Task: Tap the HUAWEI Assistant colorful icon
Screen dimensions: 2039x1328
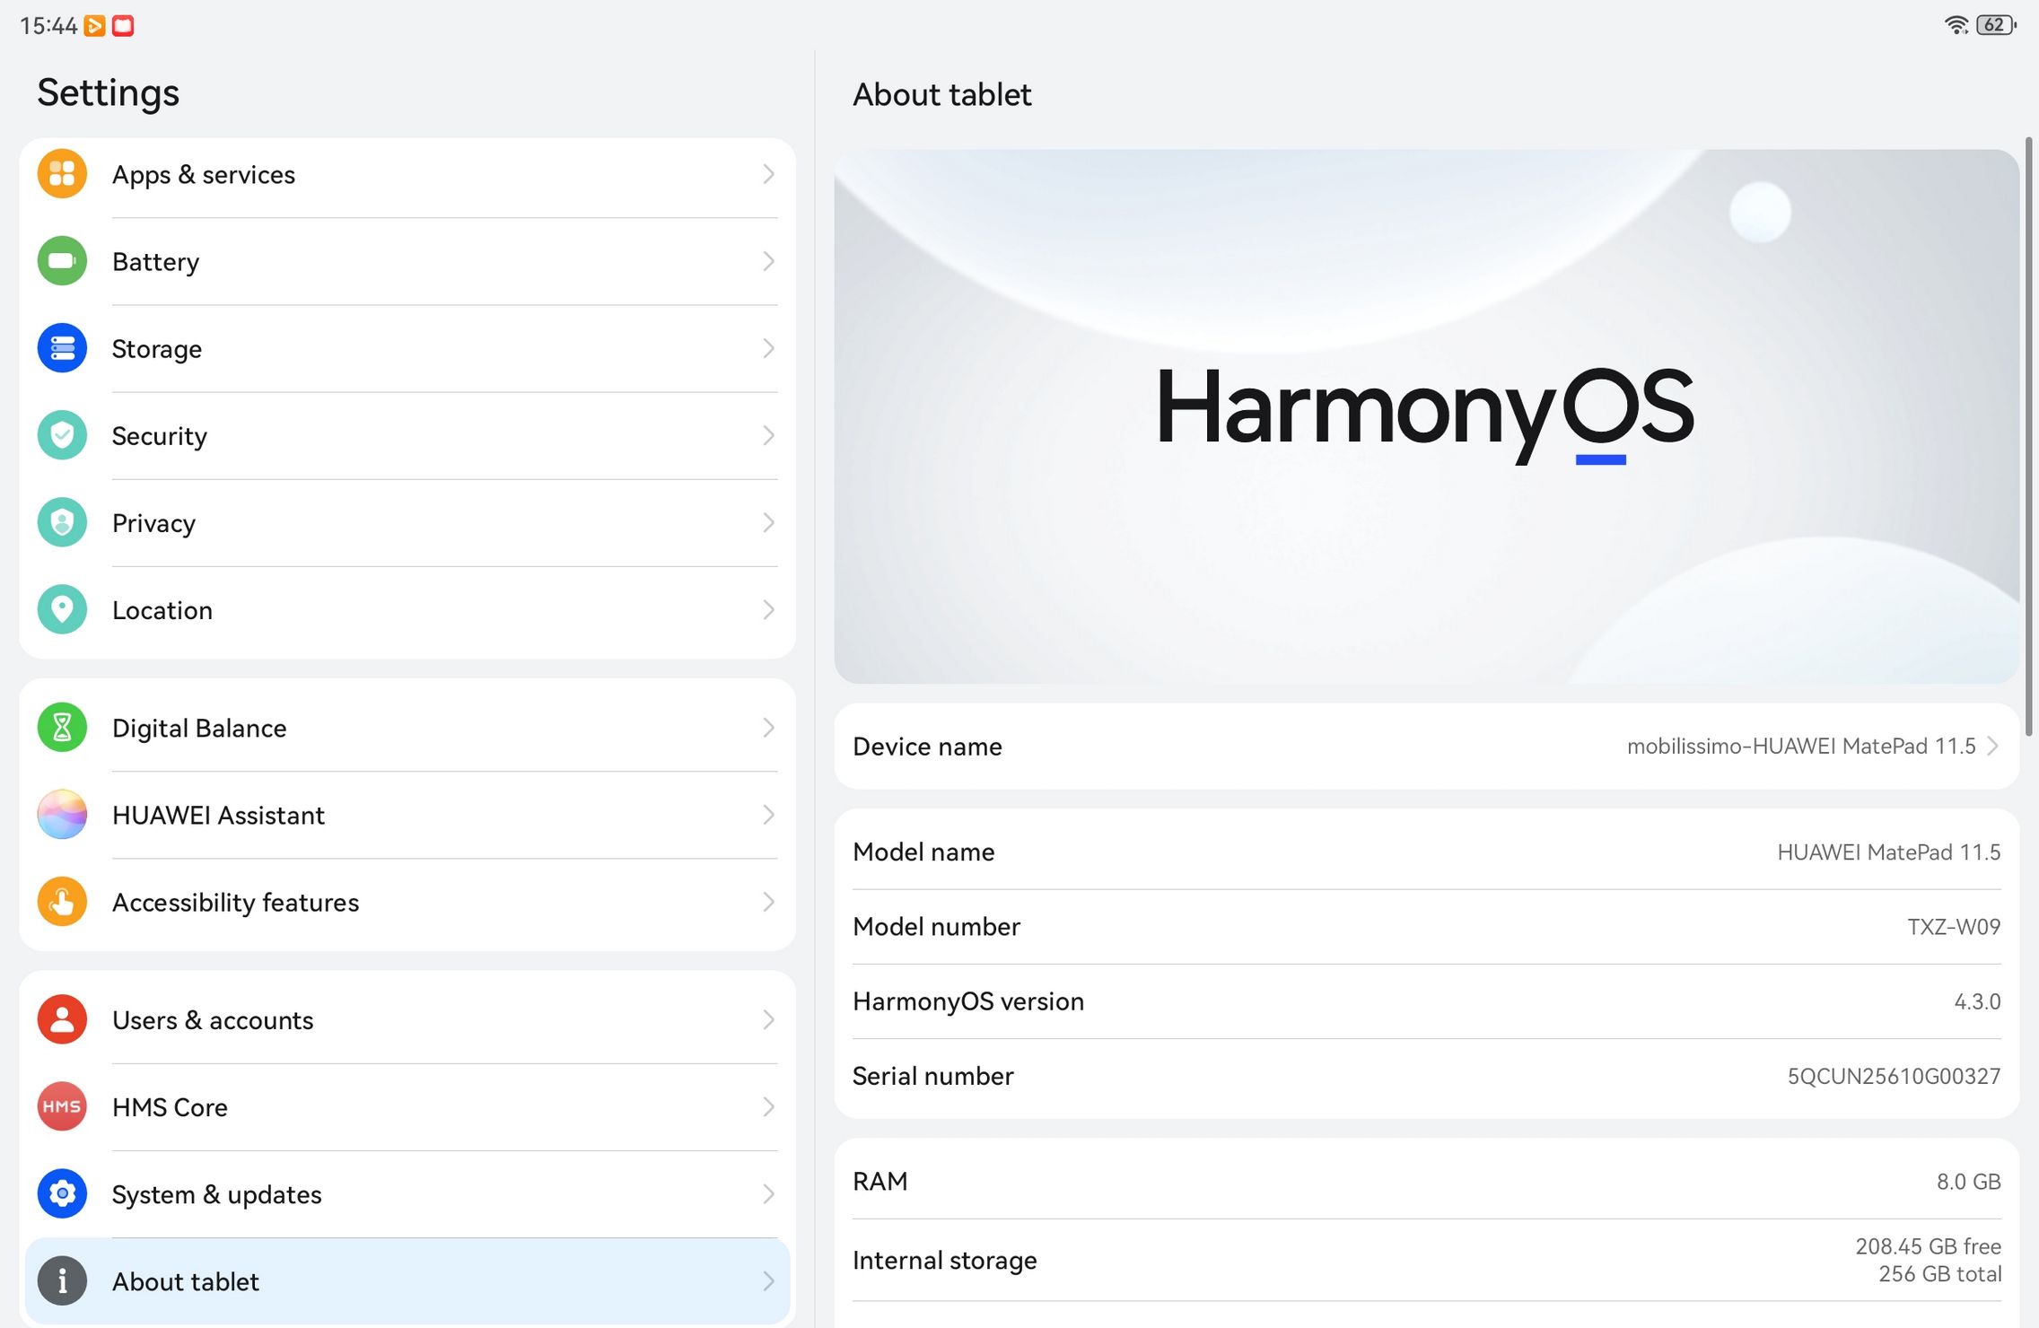Action: pos(62,815)
